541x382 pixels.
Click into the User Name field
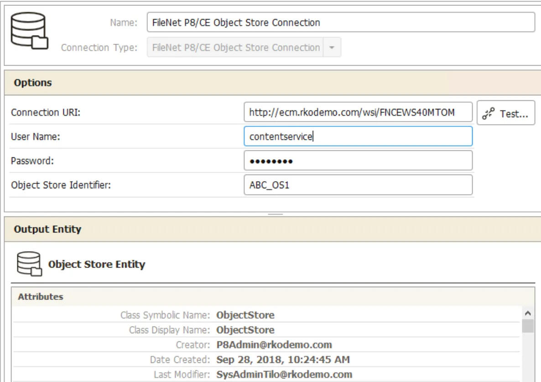[358, 136]
